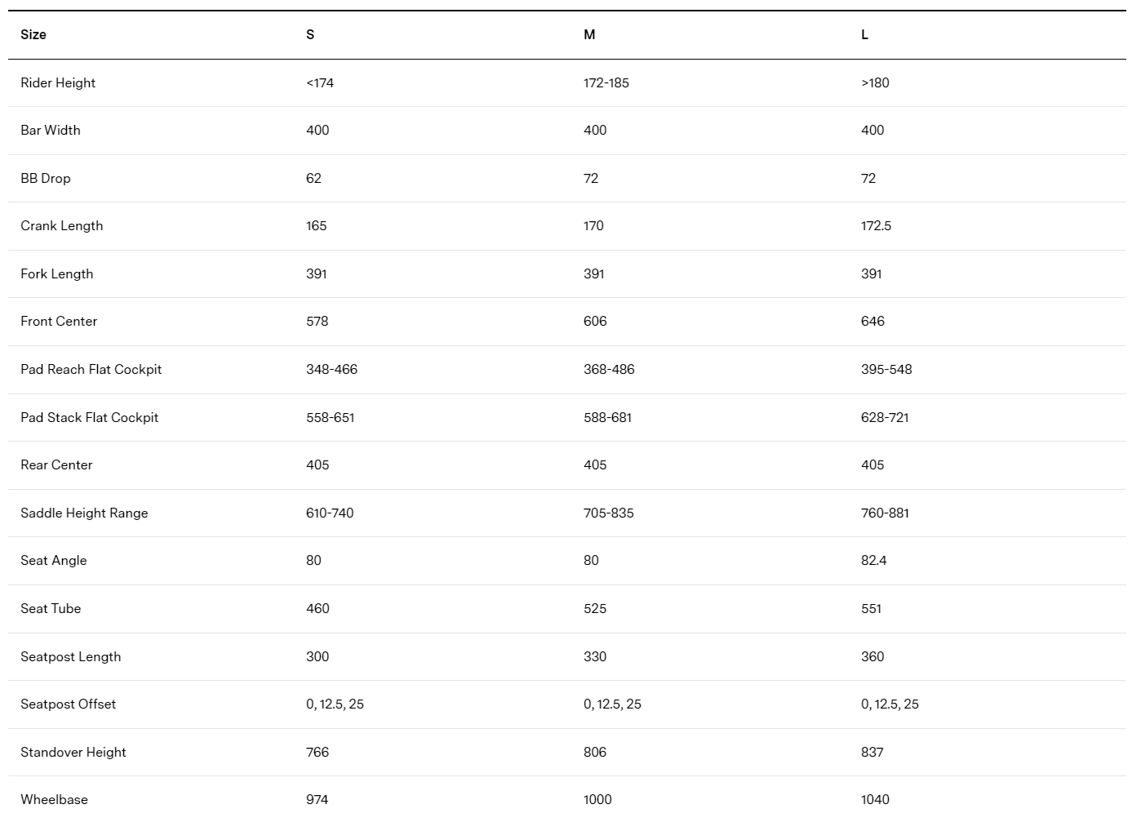Click the Size column header

33,34
